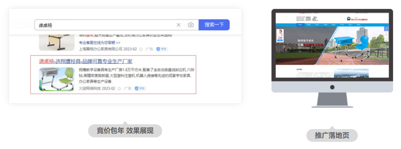The height and width of the screenshot is (149, 401).
Task: Click the 广告 label beside 上海翼格办公家具
Action: point(149,49)
